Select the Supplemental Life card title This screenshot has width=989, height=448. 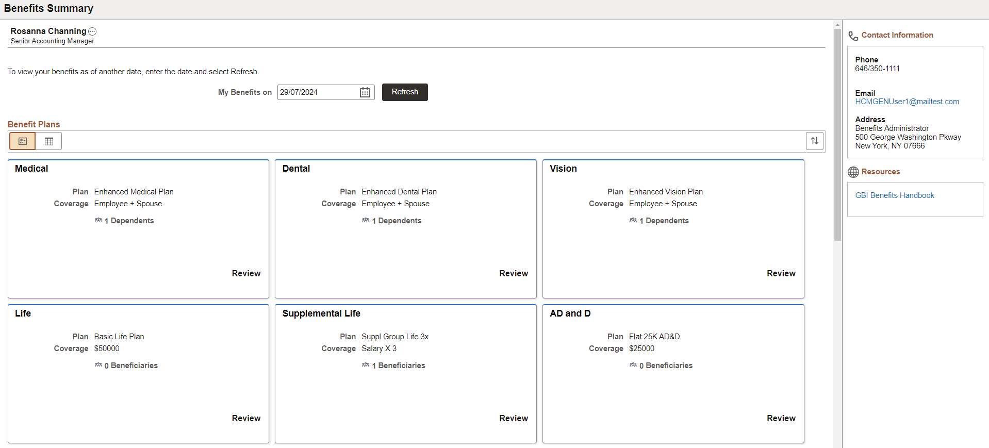click(321, 313)
